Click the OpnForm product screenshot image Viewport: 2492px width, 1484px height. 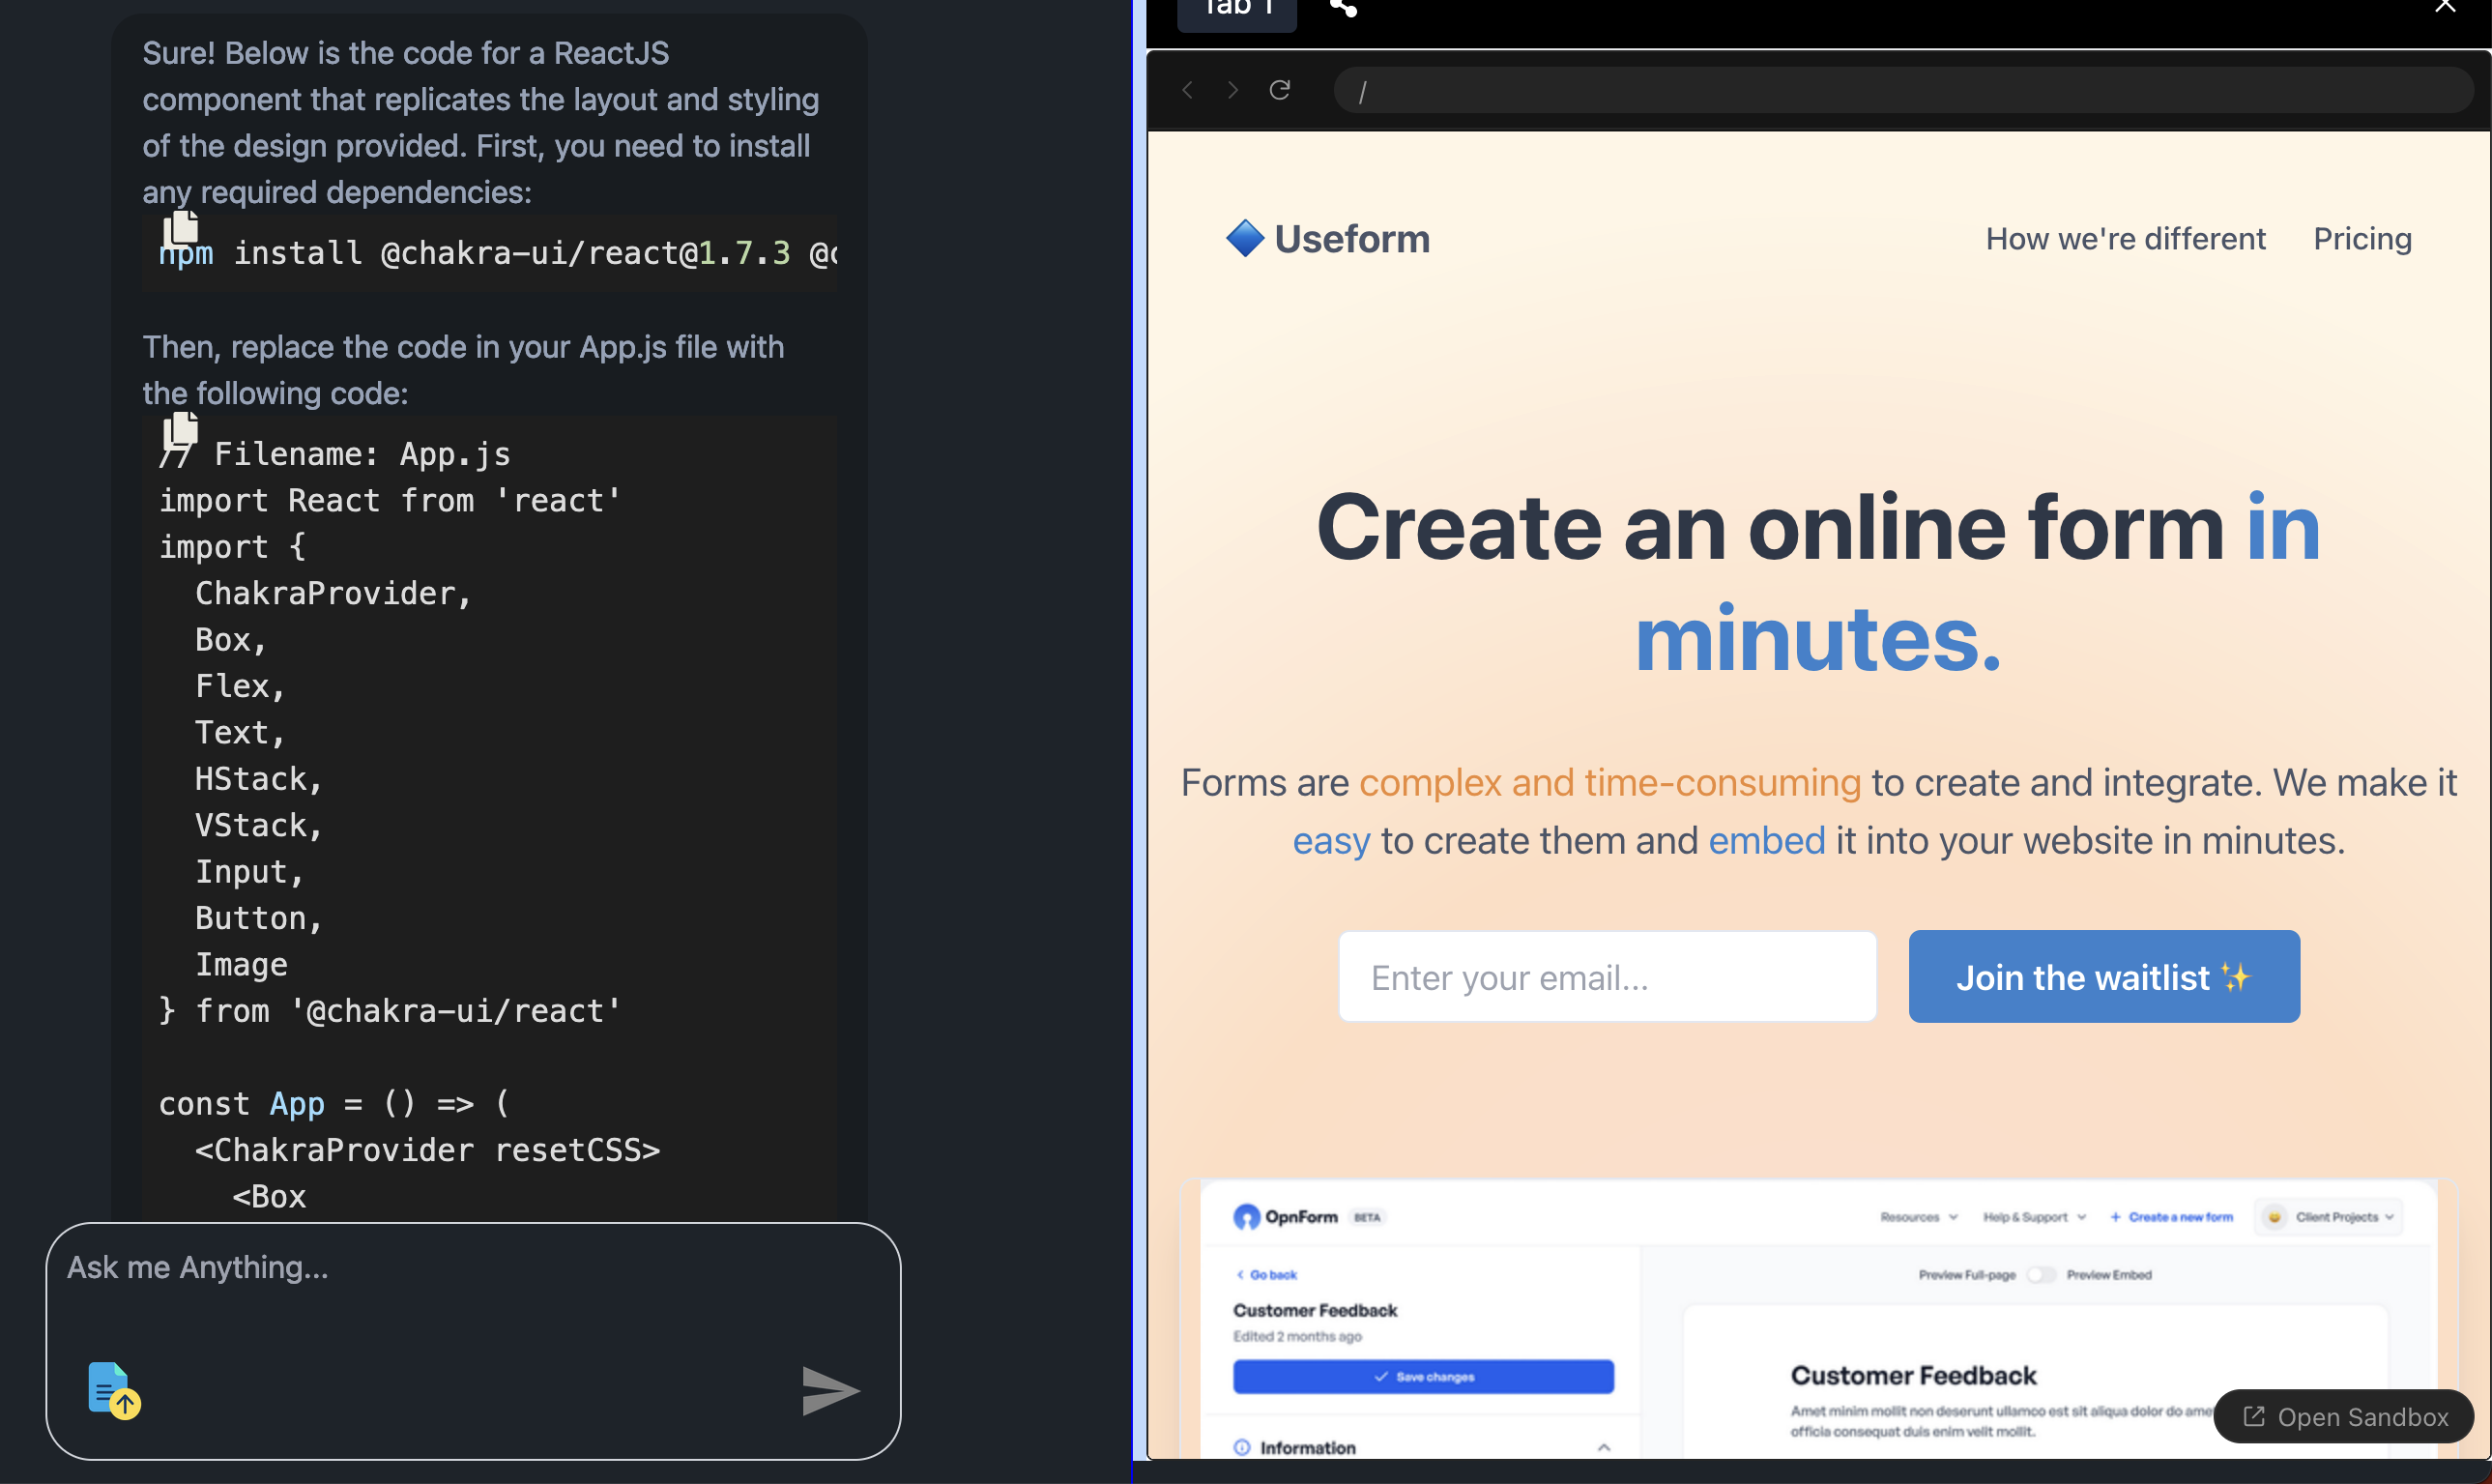coord(1817,1318)
